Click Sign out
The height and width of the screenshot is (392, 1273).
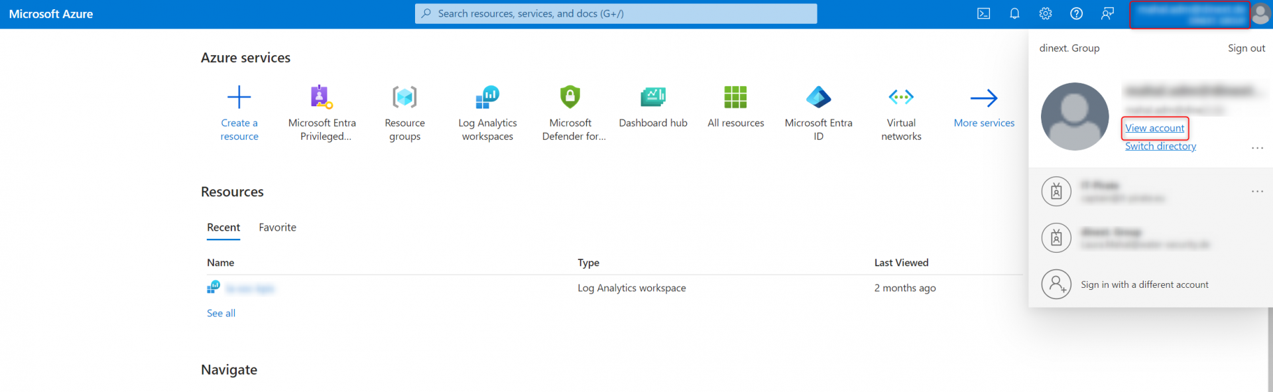(x=1246, y=48)
